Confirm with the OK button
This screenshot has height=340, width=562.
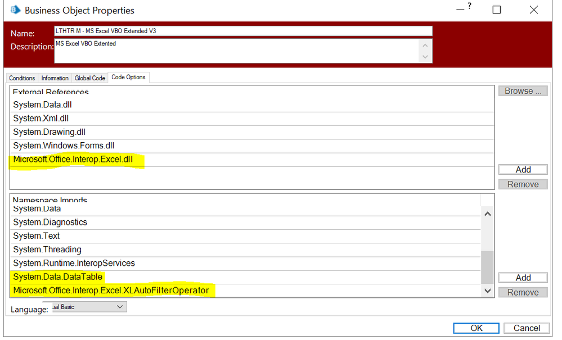pyautogui.click(x=476, y=328)
